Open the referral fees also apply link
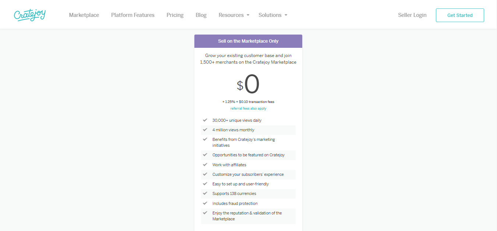Viewport: 497px width, 231px height. (x=248, y=109)
